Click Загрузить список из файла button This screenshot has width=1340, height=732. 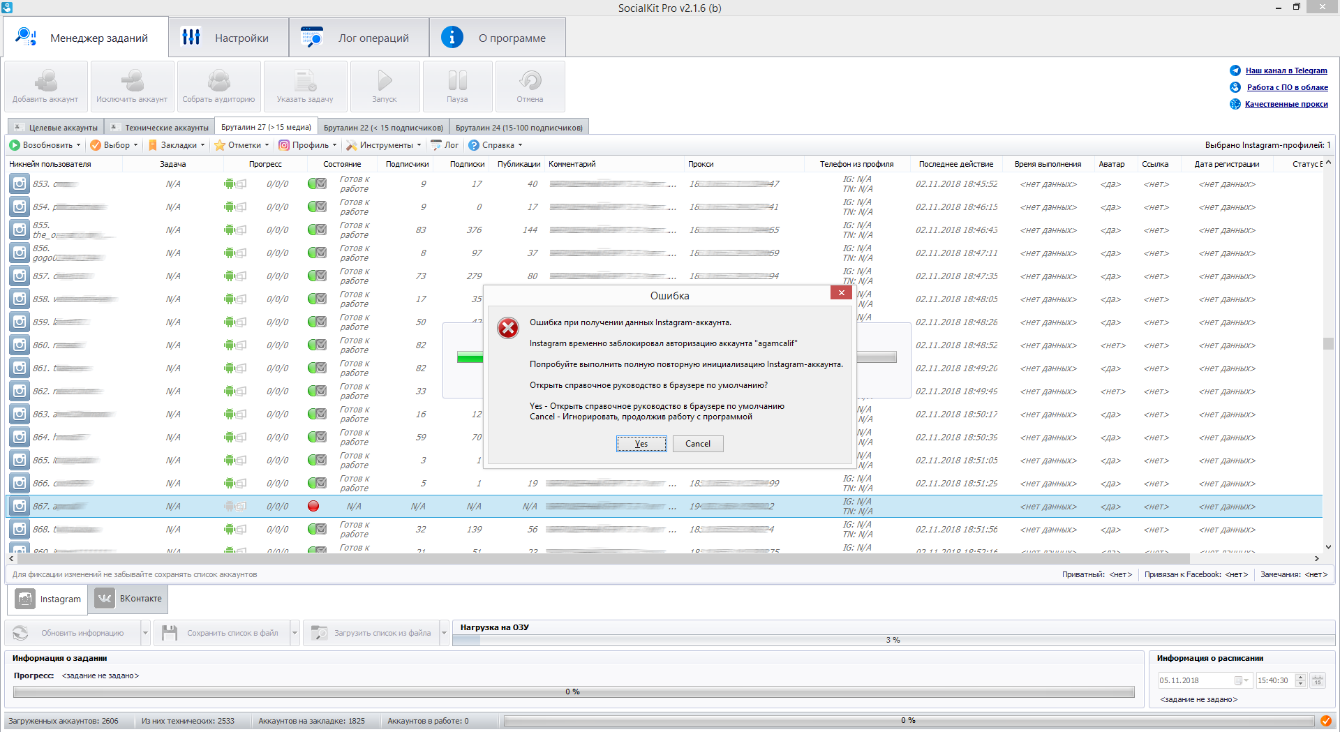point(372,633)
